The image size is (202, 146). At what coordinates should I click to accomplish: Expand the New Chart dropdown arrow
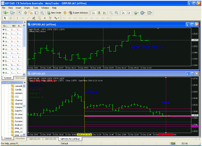click(8, 13)
